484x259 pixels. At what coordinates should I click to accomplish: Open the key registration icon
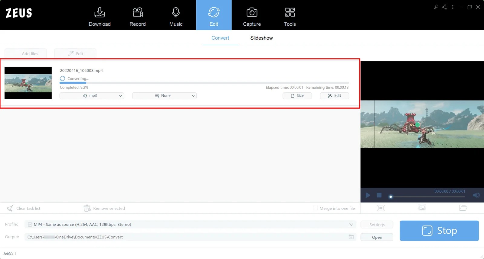tap(436, 7)
